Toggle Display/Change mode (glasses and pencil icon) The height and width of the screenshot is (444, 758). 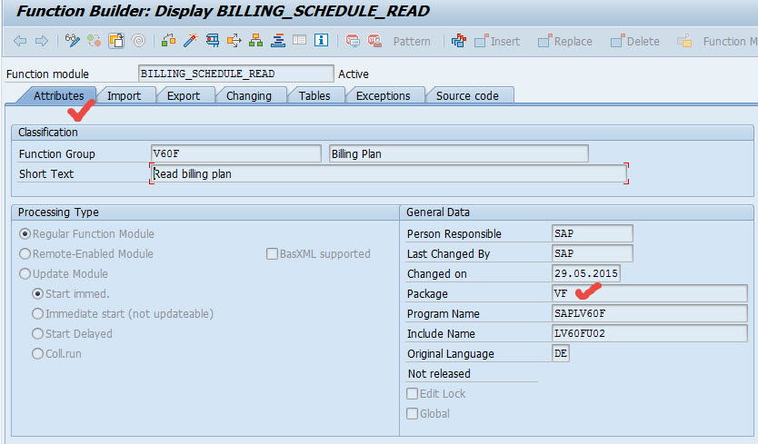73,41
